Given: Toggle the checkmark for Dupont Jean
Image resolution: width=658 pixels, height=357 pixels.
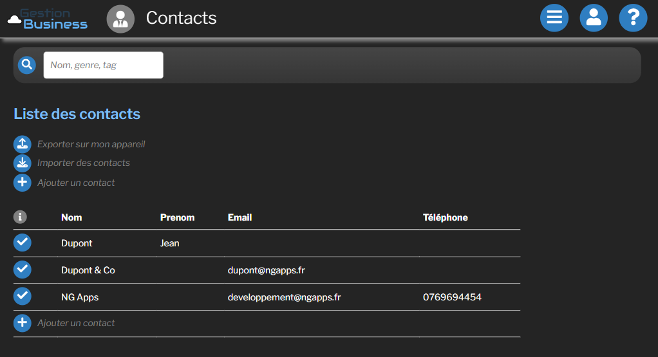Looking at the screenshot, I should click(23, 243).
